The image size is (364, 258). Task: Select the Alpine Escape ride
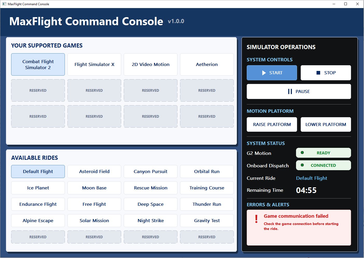pyautogui.click(x=38, y=221)
